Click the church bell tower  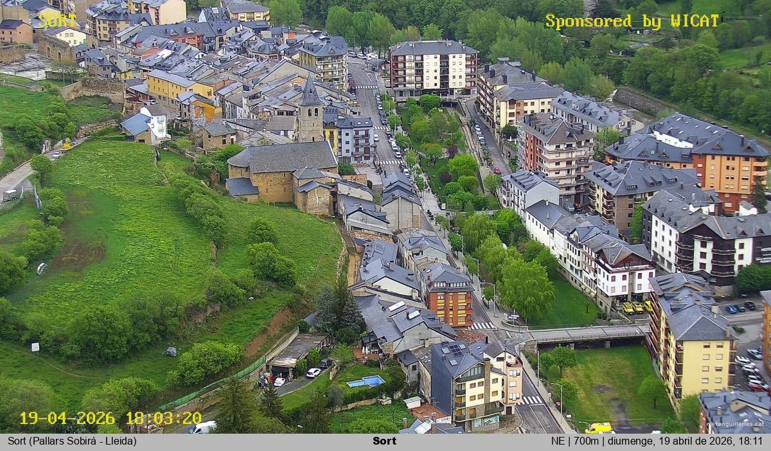310,112
